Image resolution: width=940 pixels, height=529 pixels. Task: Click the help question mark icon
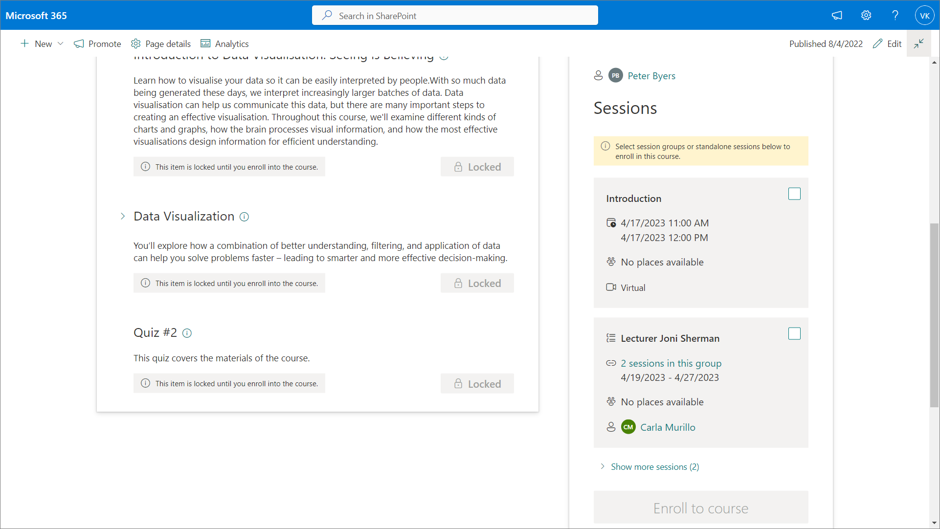pos(895,15)
